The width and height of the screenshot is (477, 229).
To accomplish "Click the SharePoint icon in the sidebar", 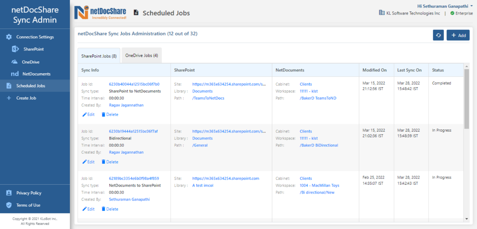I will tap(15, 49).
